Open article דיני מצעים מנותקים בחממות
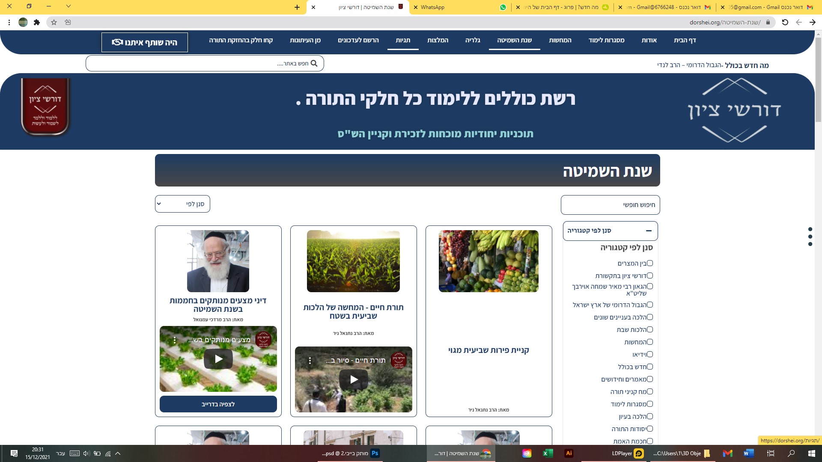The width and height of the screenshot is (822, 462). pyautogui.click(x=218, y=305)
